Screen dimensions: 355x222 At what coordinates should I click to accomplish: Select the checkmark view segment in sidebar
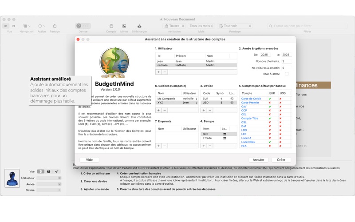point(57,171)
